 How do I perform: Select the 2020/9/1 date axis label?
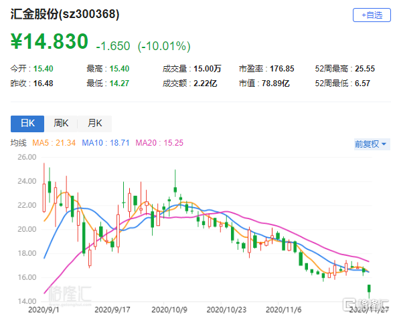point(44,310)
